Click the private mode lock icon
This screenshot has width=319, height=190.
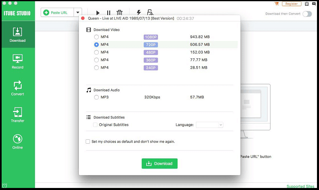coord(150,12)
